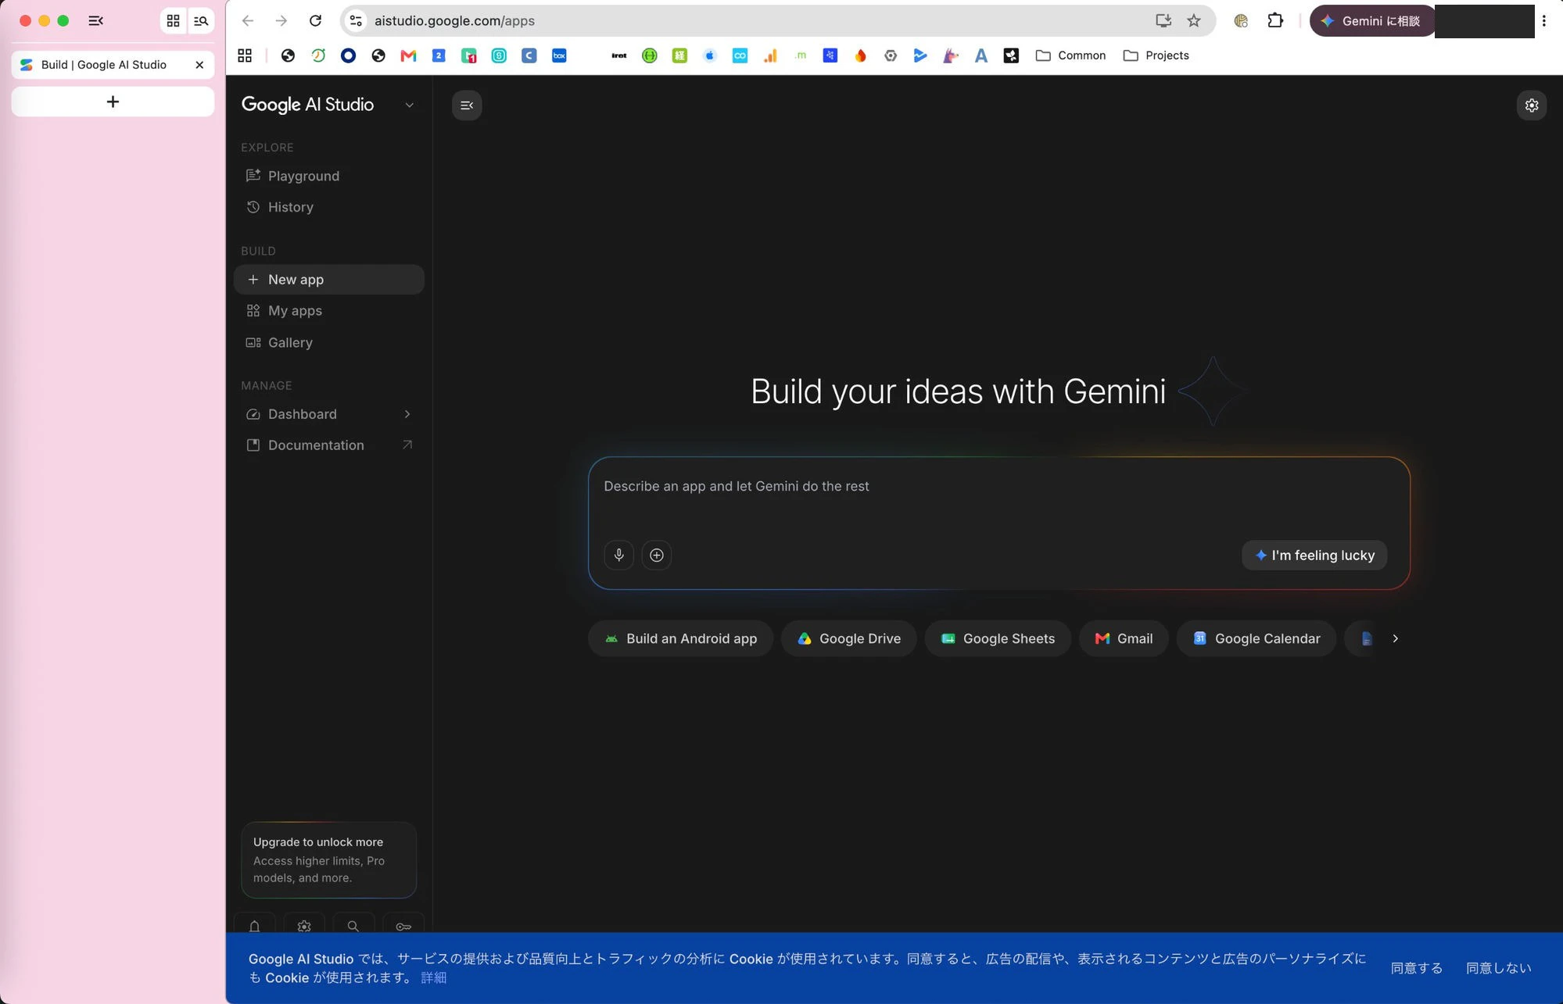The height and width of the screenshot is (1004, 1563).
Task: Bookmark this page with the star icon
Action: click(1193, 21)
